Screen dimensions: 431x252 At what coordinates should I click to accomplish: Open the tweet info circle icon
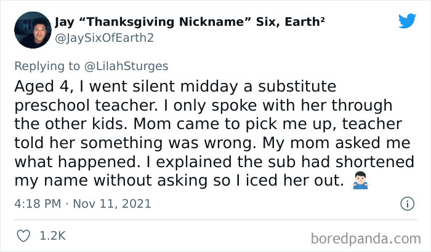[406, 203]
